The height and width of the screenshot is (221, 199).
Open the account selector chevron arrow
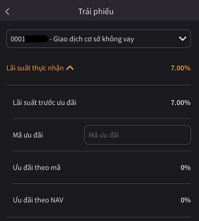coord(183,39)
